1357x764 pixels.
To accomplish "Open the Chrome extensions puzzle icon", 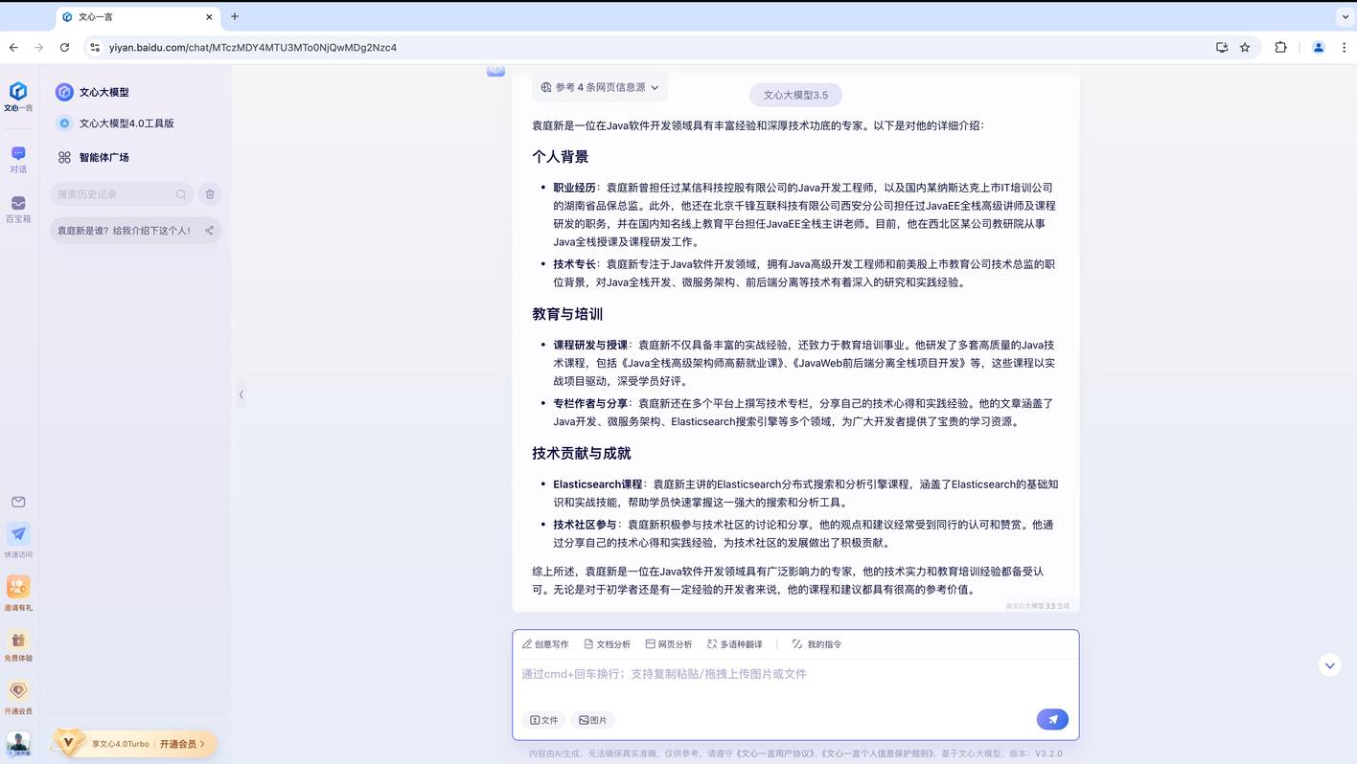I will coord(1280,47).
